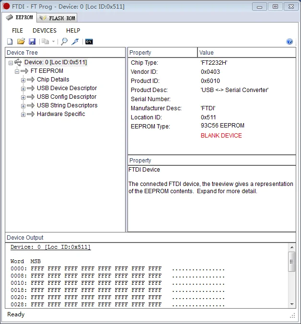This screenshot has height=324, width=301.
Task: Maximize the FT Prog window
Action: (x=275, y=7)
